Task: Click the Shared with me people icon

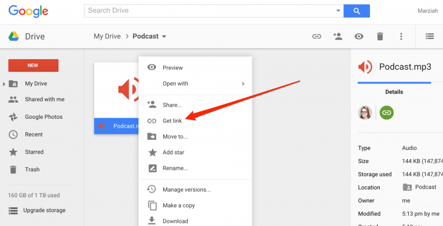Action: click(x=13, y=99)
